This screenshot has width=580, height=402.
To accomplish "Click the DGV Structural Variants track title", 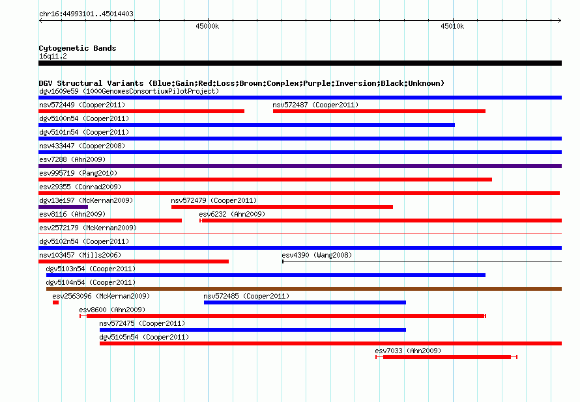I will click(x=242, y=83).
